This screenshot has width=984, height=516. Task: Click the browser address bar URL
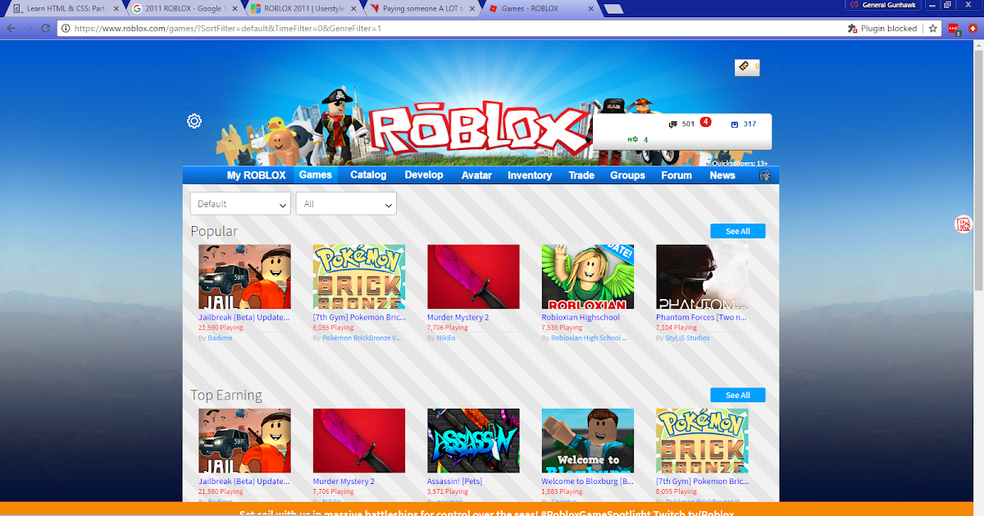tap(227, 29)
